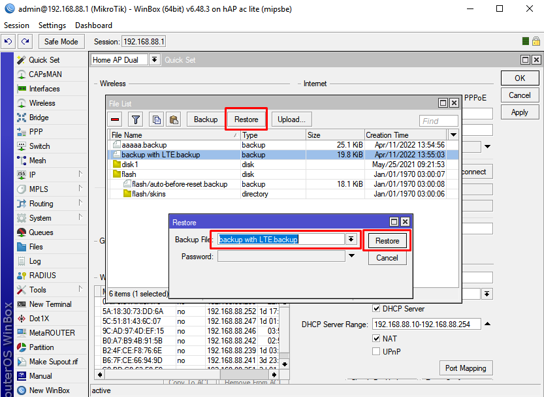Open the Dashboard menu
The height and width of the screenshot is (397, 544).
(x=93, y=25)
